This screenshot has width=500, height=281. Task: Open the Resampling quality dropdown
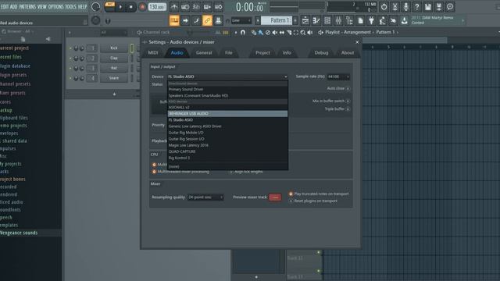[205, 197]
